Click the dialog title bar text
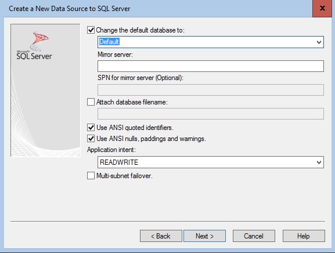335x253 pixels. point(70,9)
